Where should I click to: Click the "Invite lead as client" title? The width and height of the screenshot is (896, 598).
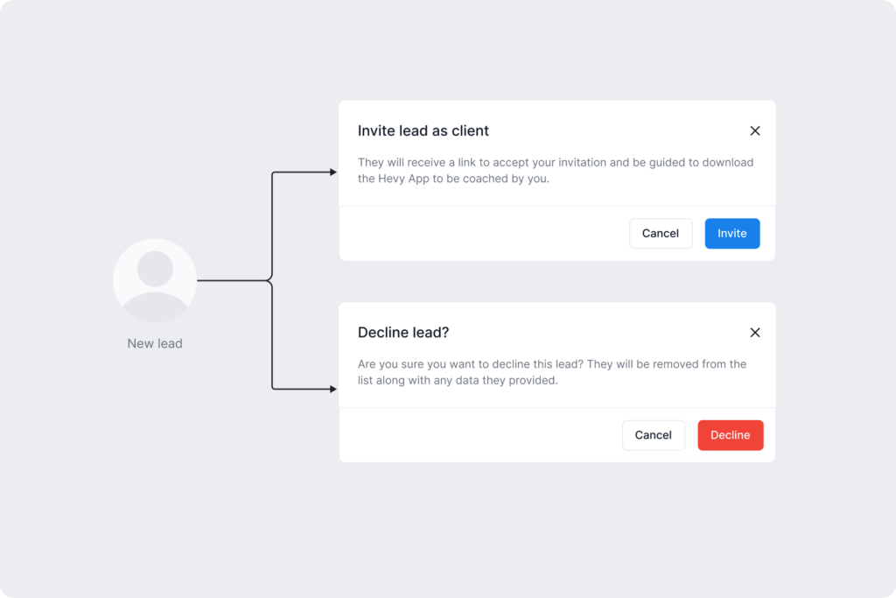pos(423,131)
